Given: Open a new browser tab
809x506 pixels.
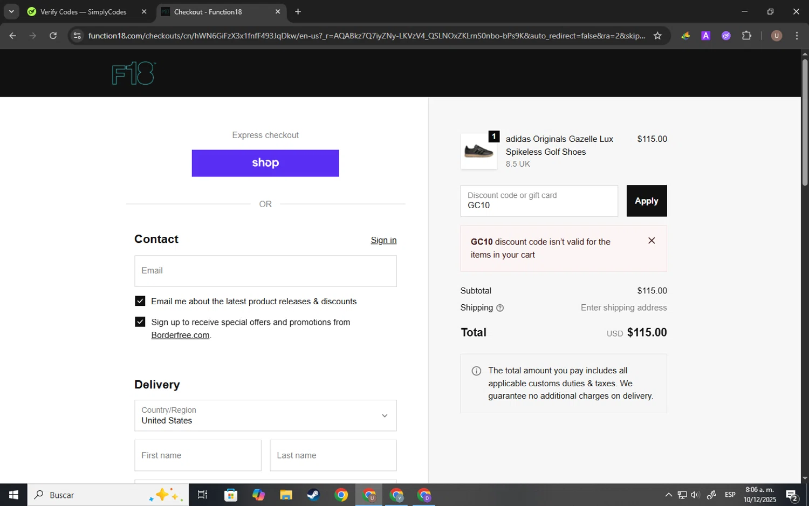Looking at the screenshot, I should pyautogui.click(x=298, y=11).
